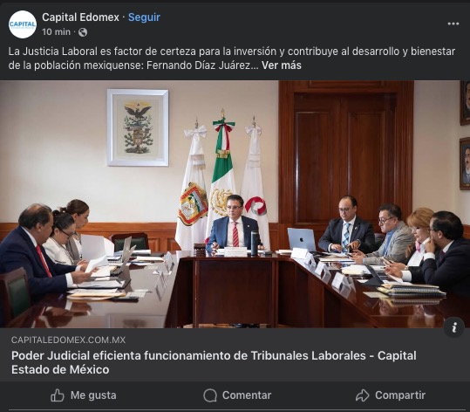This screenshot has width=470, height=412.
Task: Click 'Estado de México' in the headline
Action: [60, 369]
